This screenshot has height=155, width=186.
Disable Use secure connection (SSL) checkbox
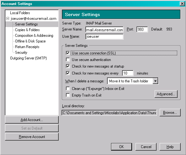click(68, 53)
